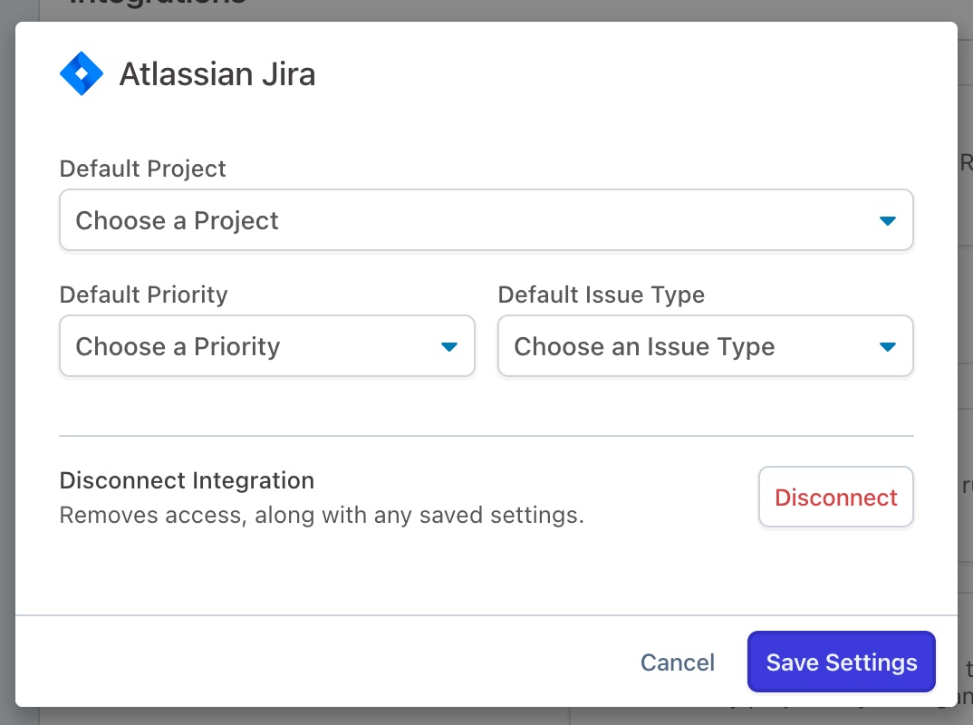Image resolution: width=973 pixels, height=725 pixels.
Task: Click the divider line above Disconnect Integration
Action: (486, 436)
